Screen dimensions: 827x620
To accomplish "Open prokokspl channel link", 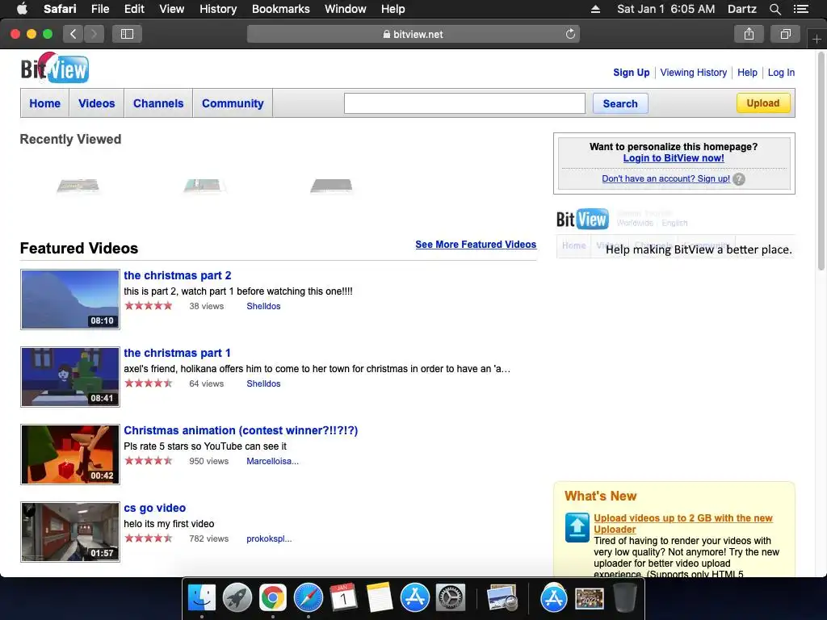I will [x=269, y=538].
